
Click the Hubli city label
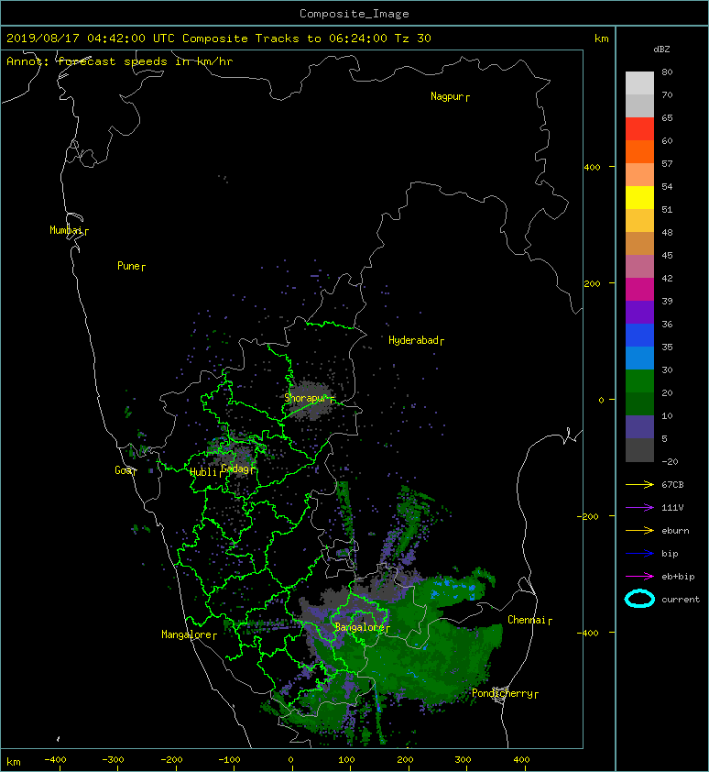click(x=203, y=472)
